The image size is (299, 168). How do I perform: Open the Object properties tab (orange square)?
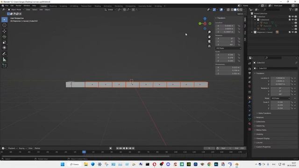pyautogui.click(x=249, y=98)
